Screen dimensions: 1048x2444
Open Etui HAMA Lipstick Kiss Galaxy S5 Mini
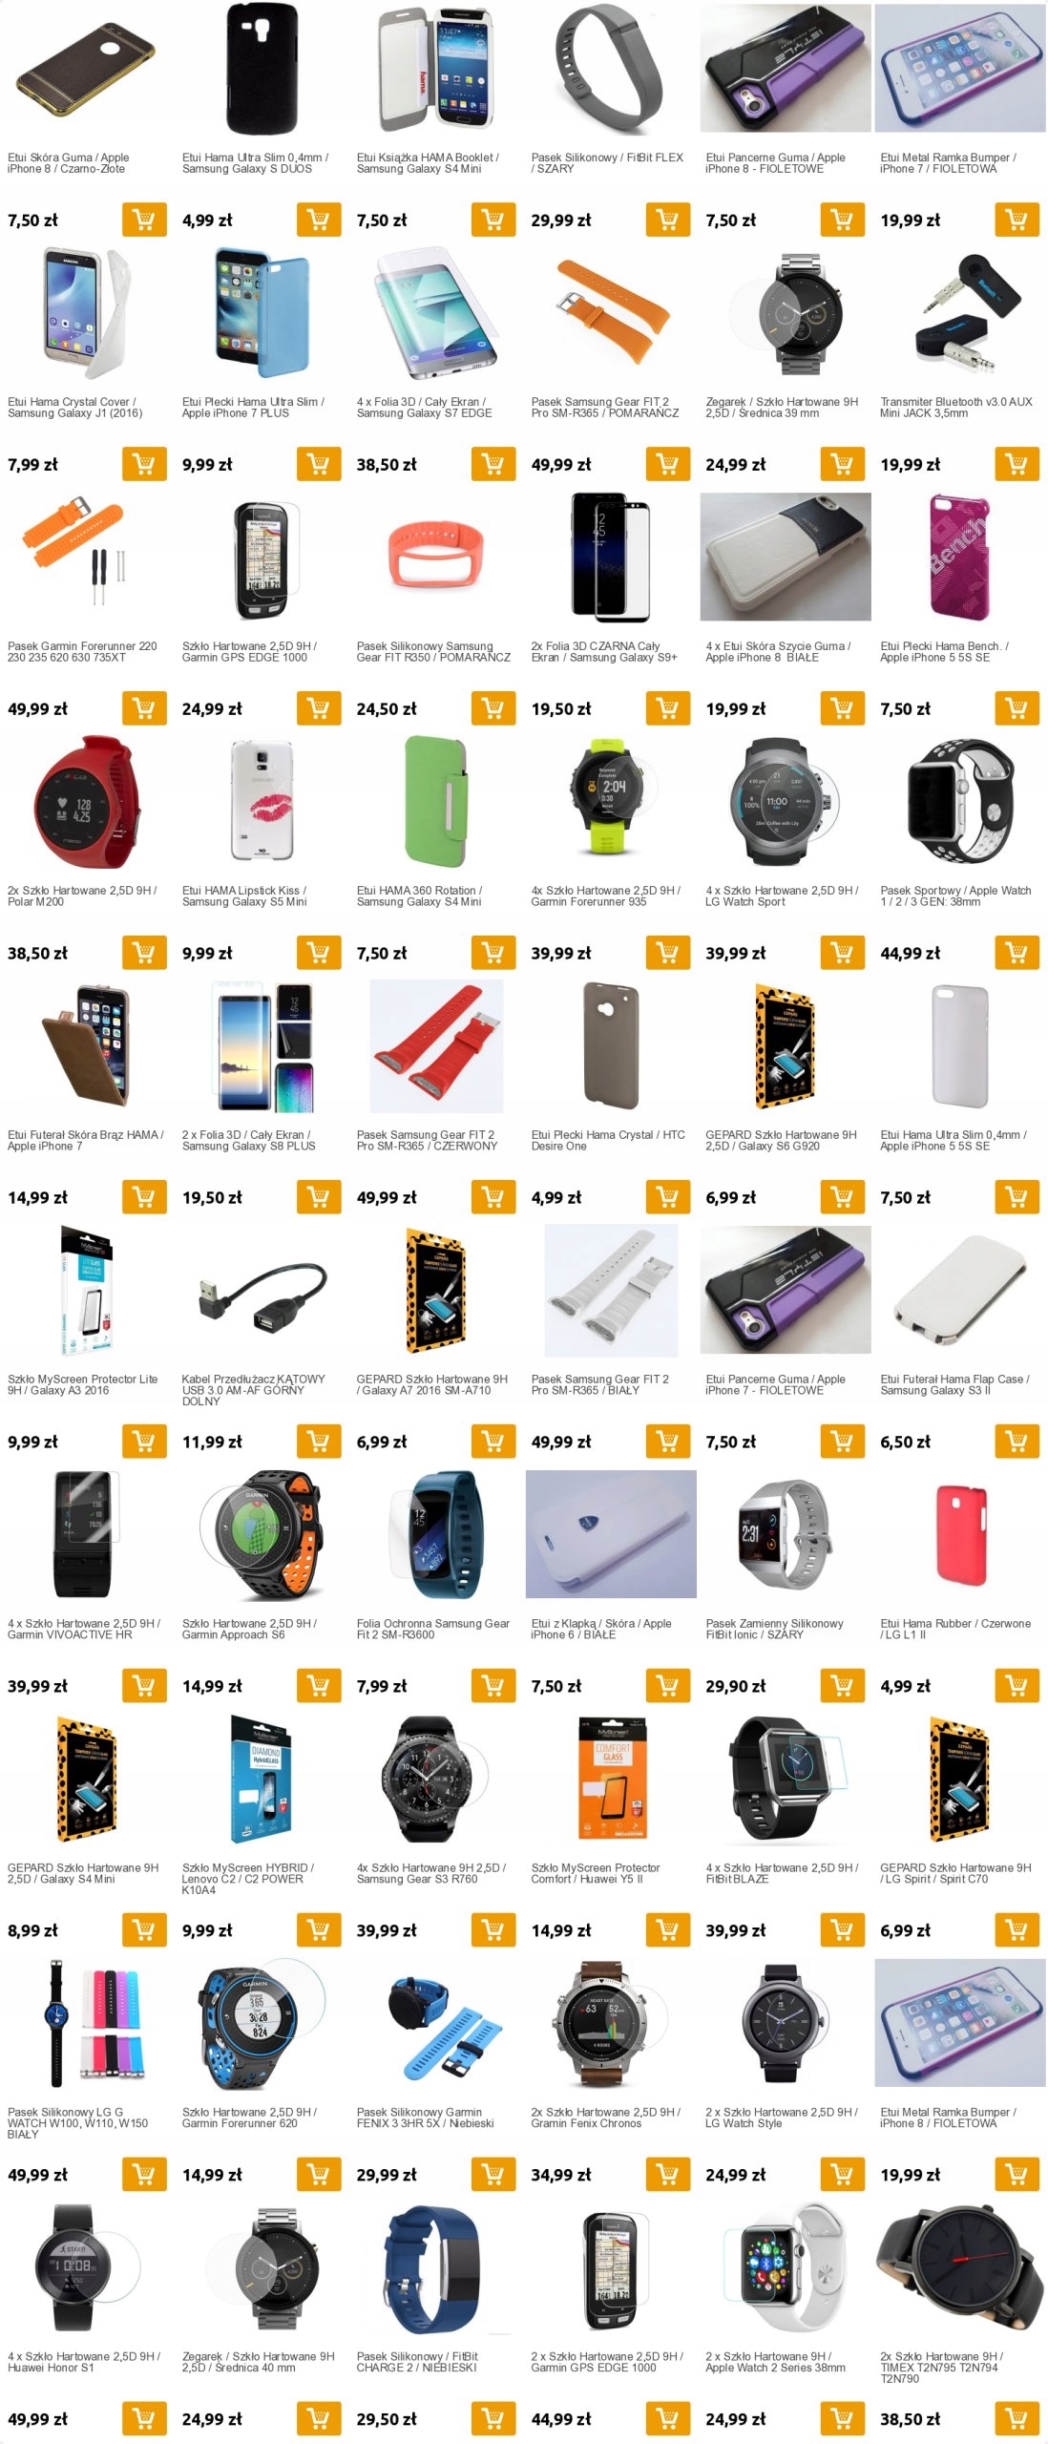pos(244,896)
